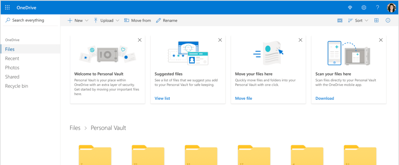Viewport: 399px width, 165px height.
Task: Open the folder containing 17 items
Action: [254, 155]
